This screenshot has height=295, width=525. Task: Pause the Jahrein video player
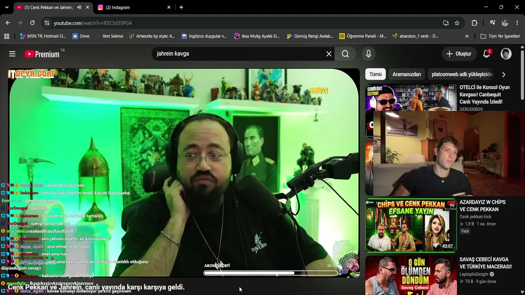[x=184, y=173]
